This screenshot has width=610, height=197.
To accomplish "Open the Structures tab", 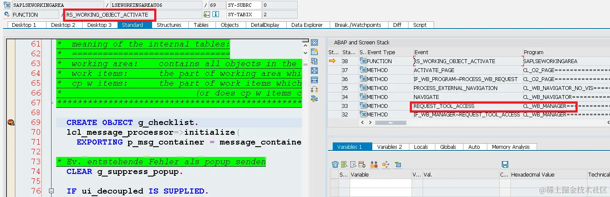I will [169, 25].
